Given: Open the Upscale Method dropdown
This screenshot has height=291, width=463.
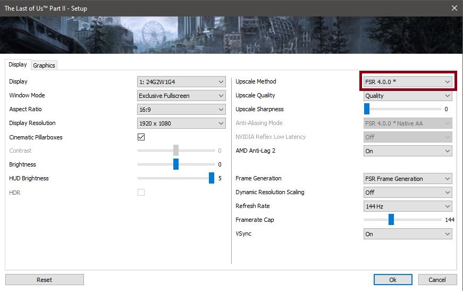Looking at the screenshot, I should click(408, 82).
